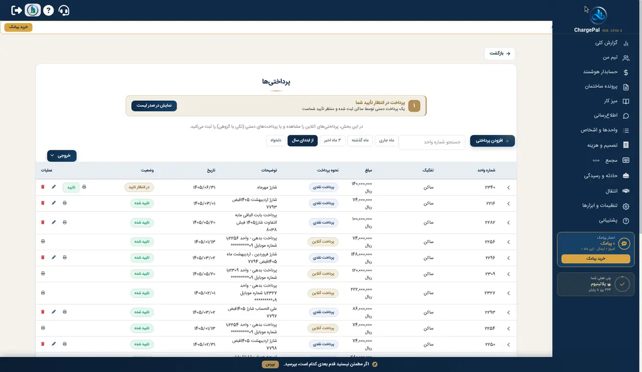Select the ماه گذشته period filter
642x372 pixels.
point(360,140)
